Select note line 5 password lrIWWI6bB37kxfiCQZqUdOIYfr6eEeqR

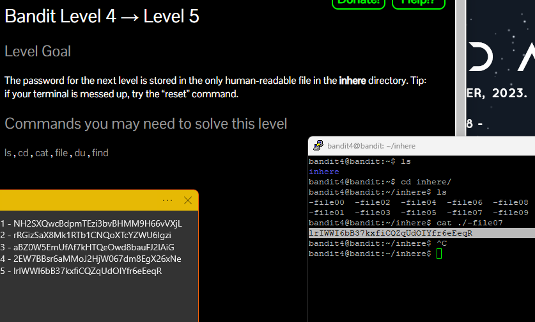coord(88,271)
